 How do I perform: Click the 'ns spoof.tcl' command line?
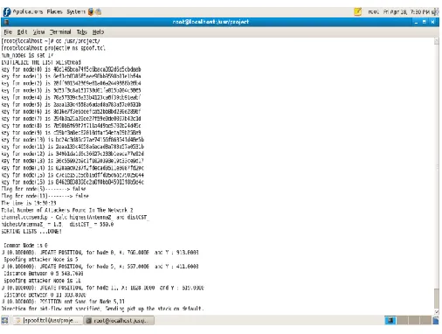coord(53,48)
